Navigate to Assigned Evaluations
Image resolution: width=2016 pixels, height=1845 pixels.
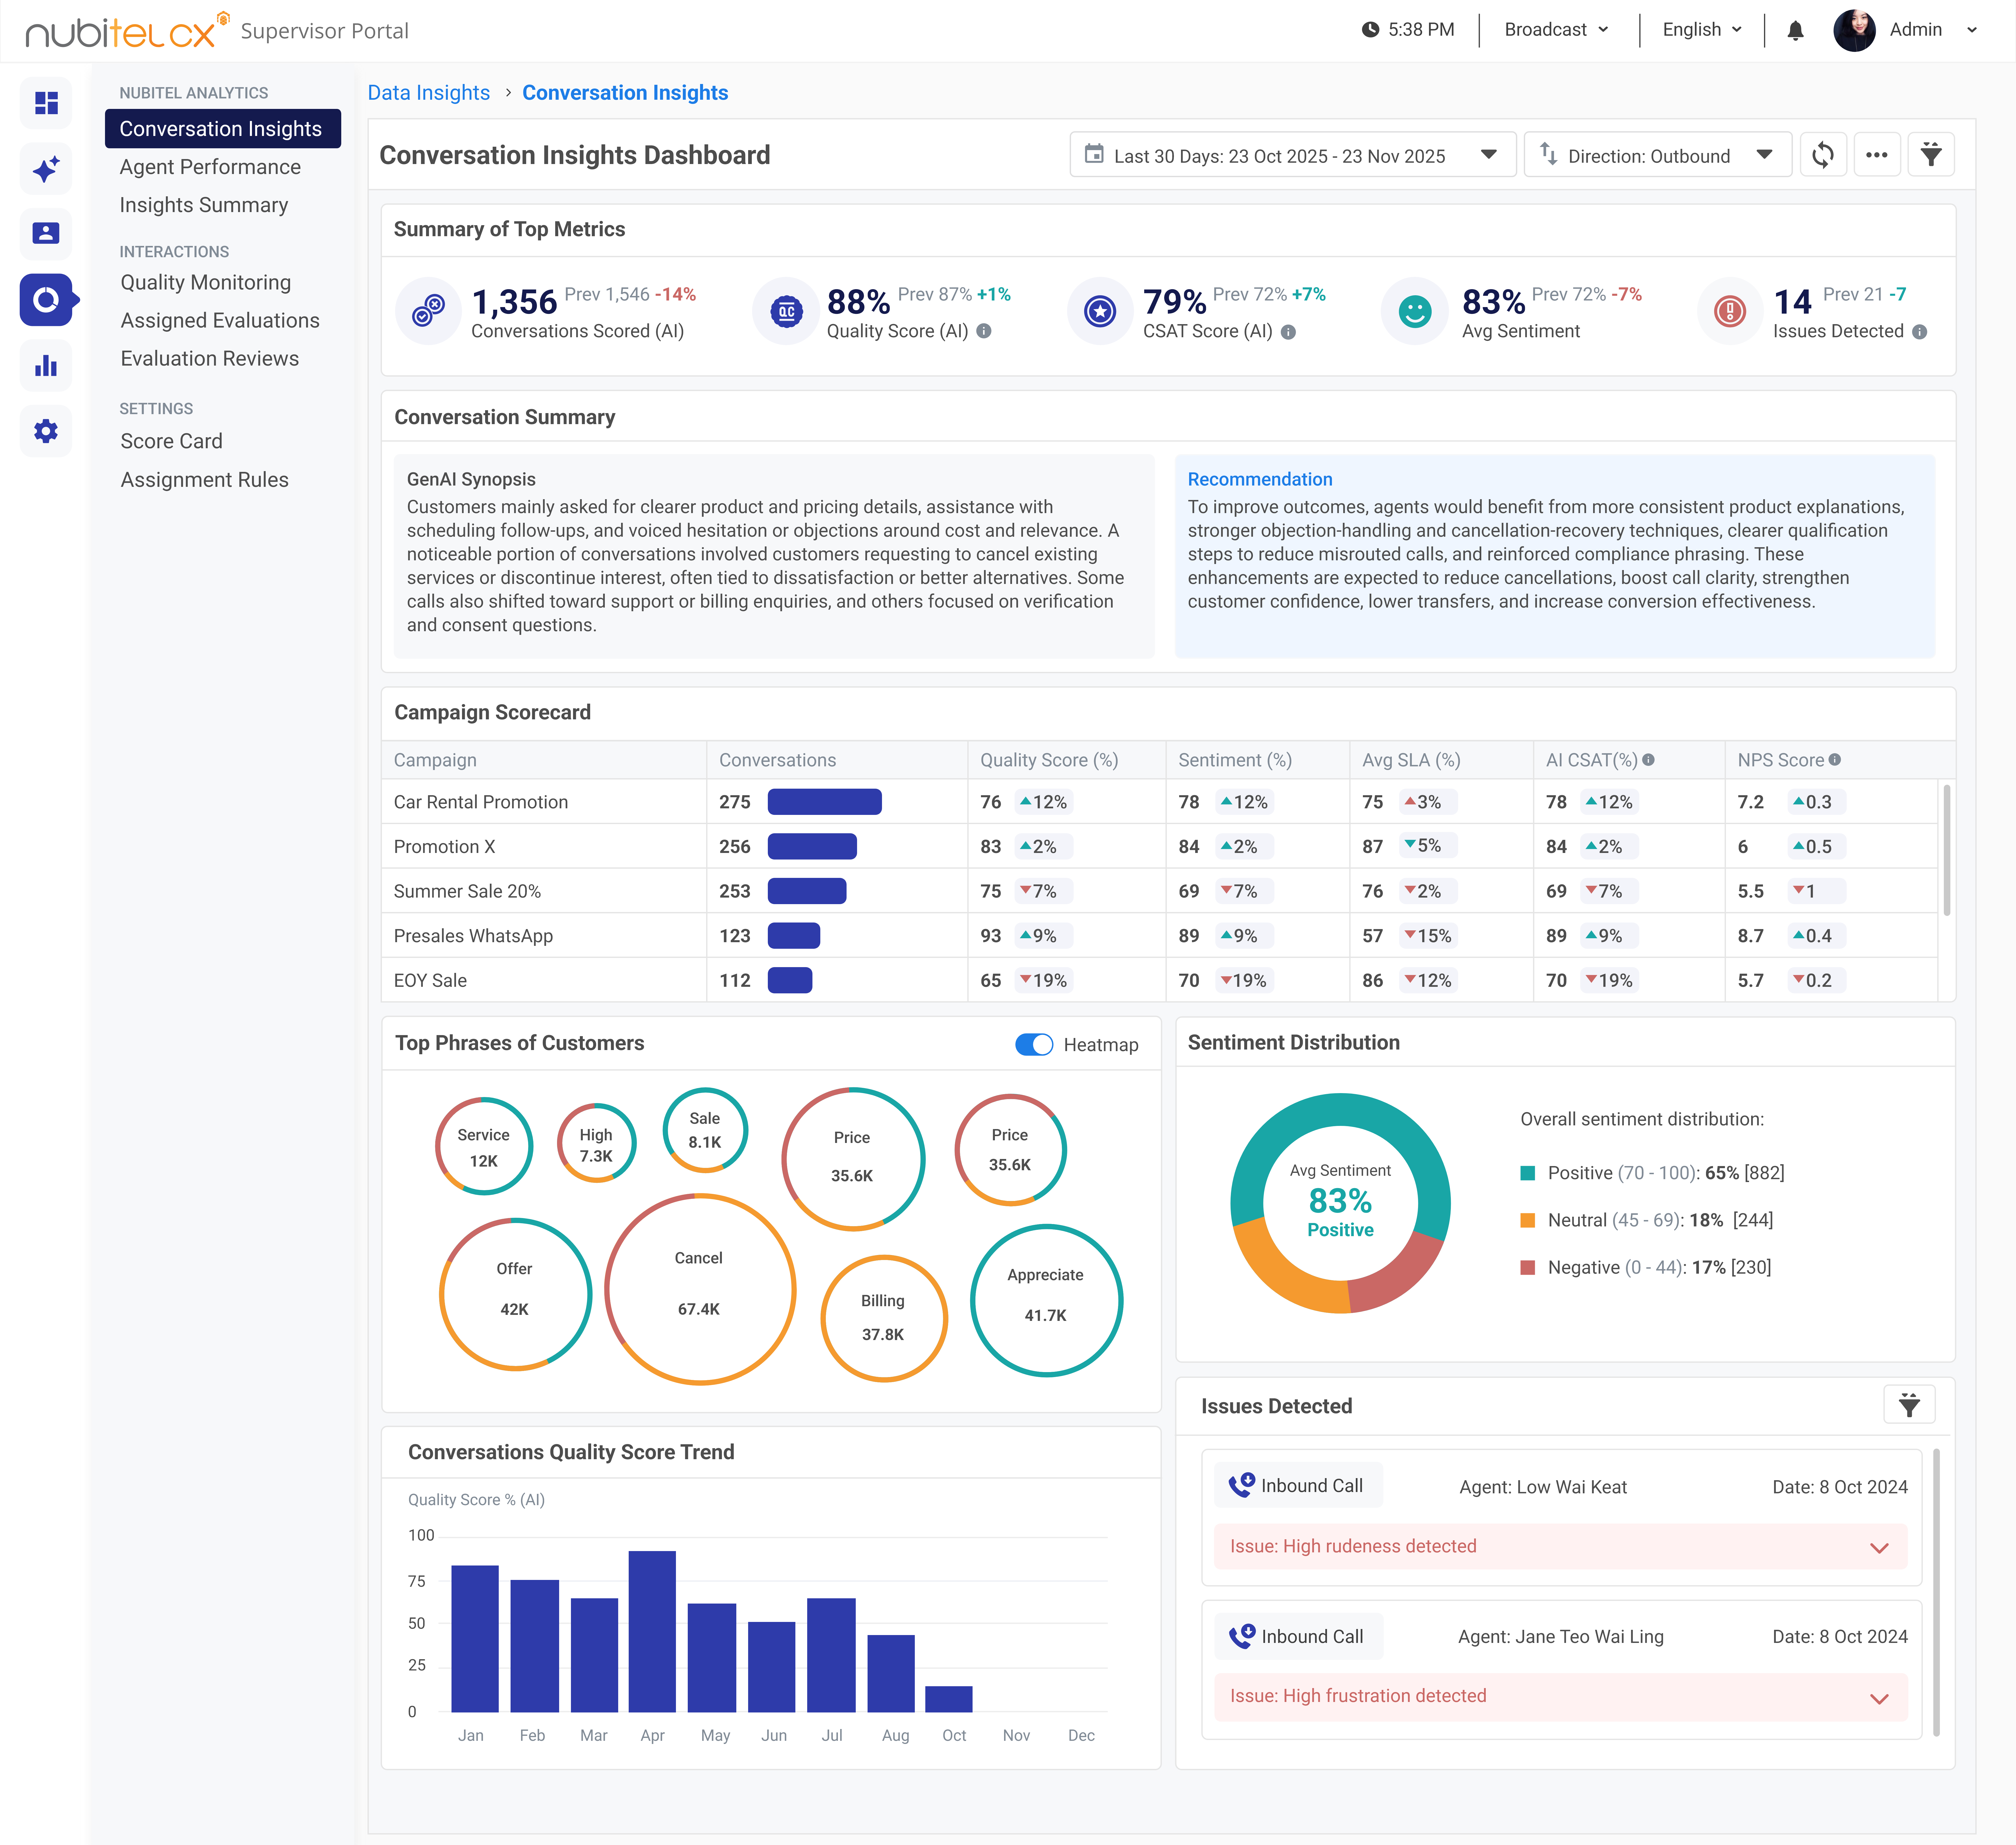click(x=220, y=321)
